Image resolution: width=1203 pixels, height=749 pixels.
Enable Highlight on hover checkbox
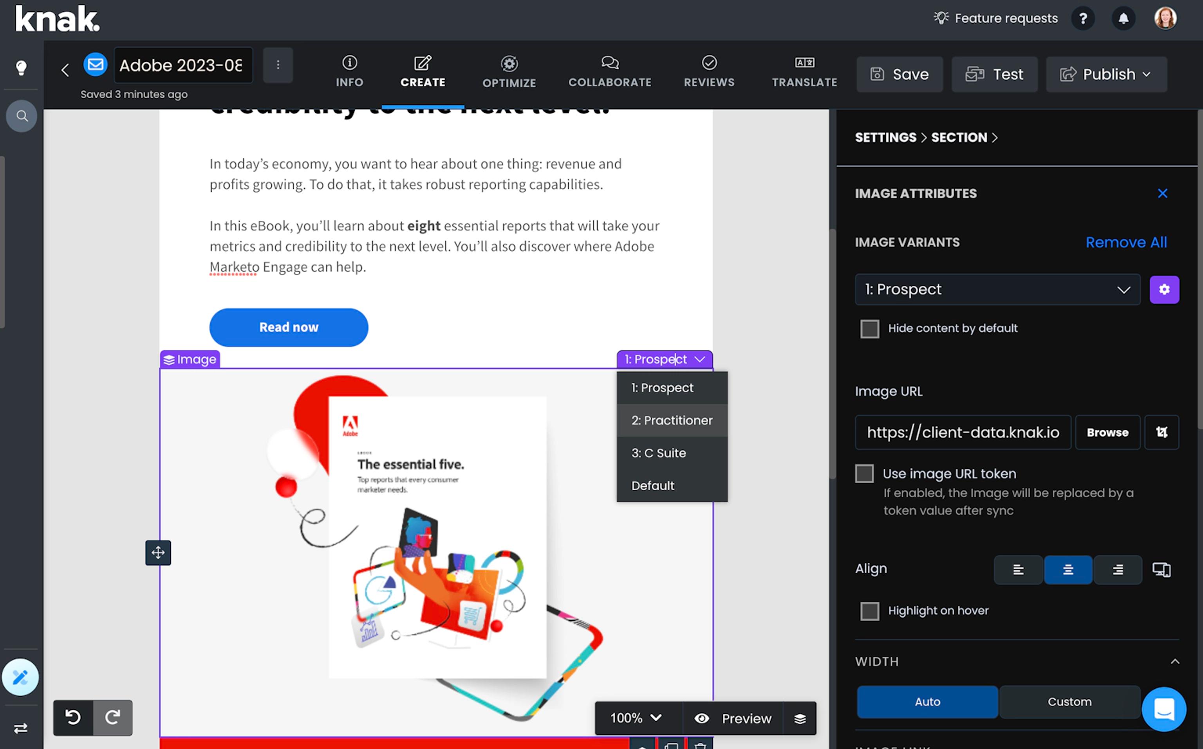869,611
